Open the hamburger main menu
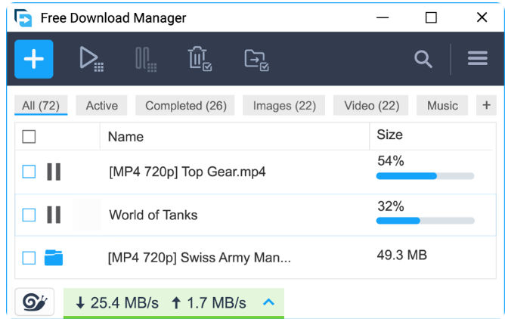This screenshot has height=319, width=505. (477, 59)
